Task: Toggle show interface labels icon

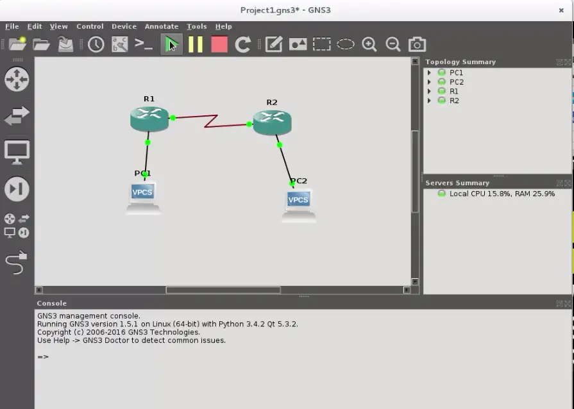Action: coord(120,44)
